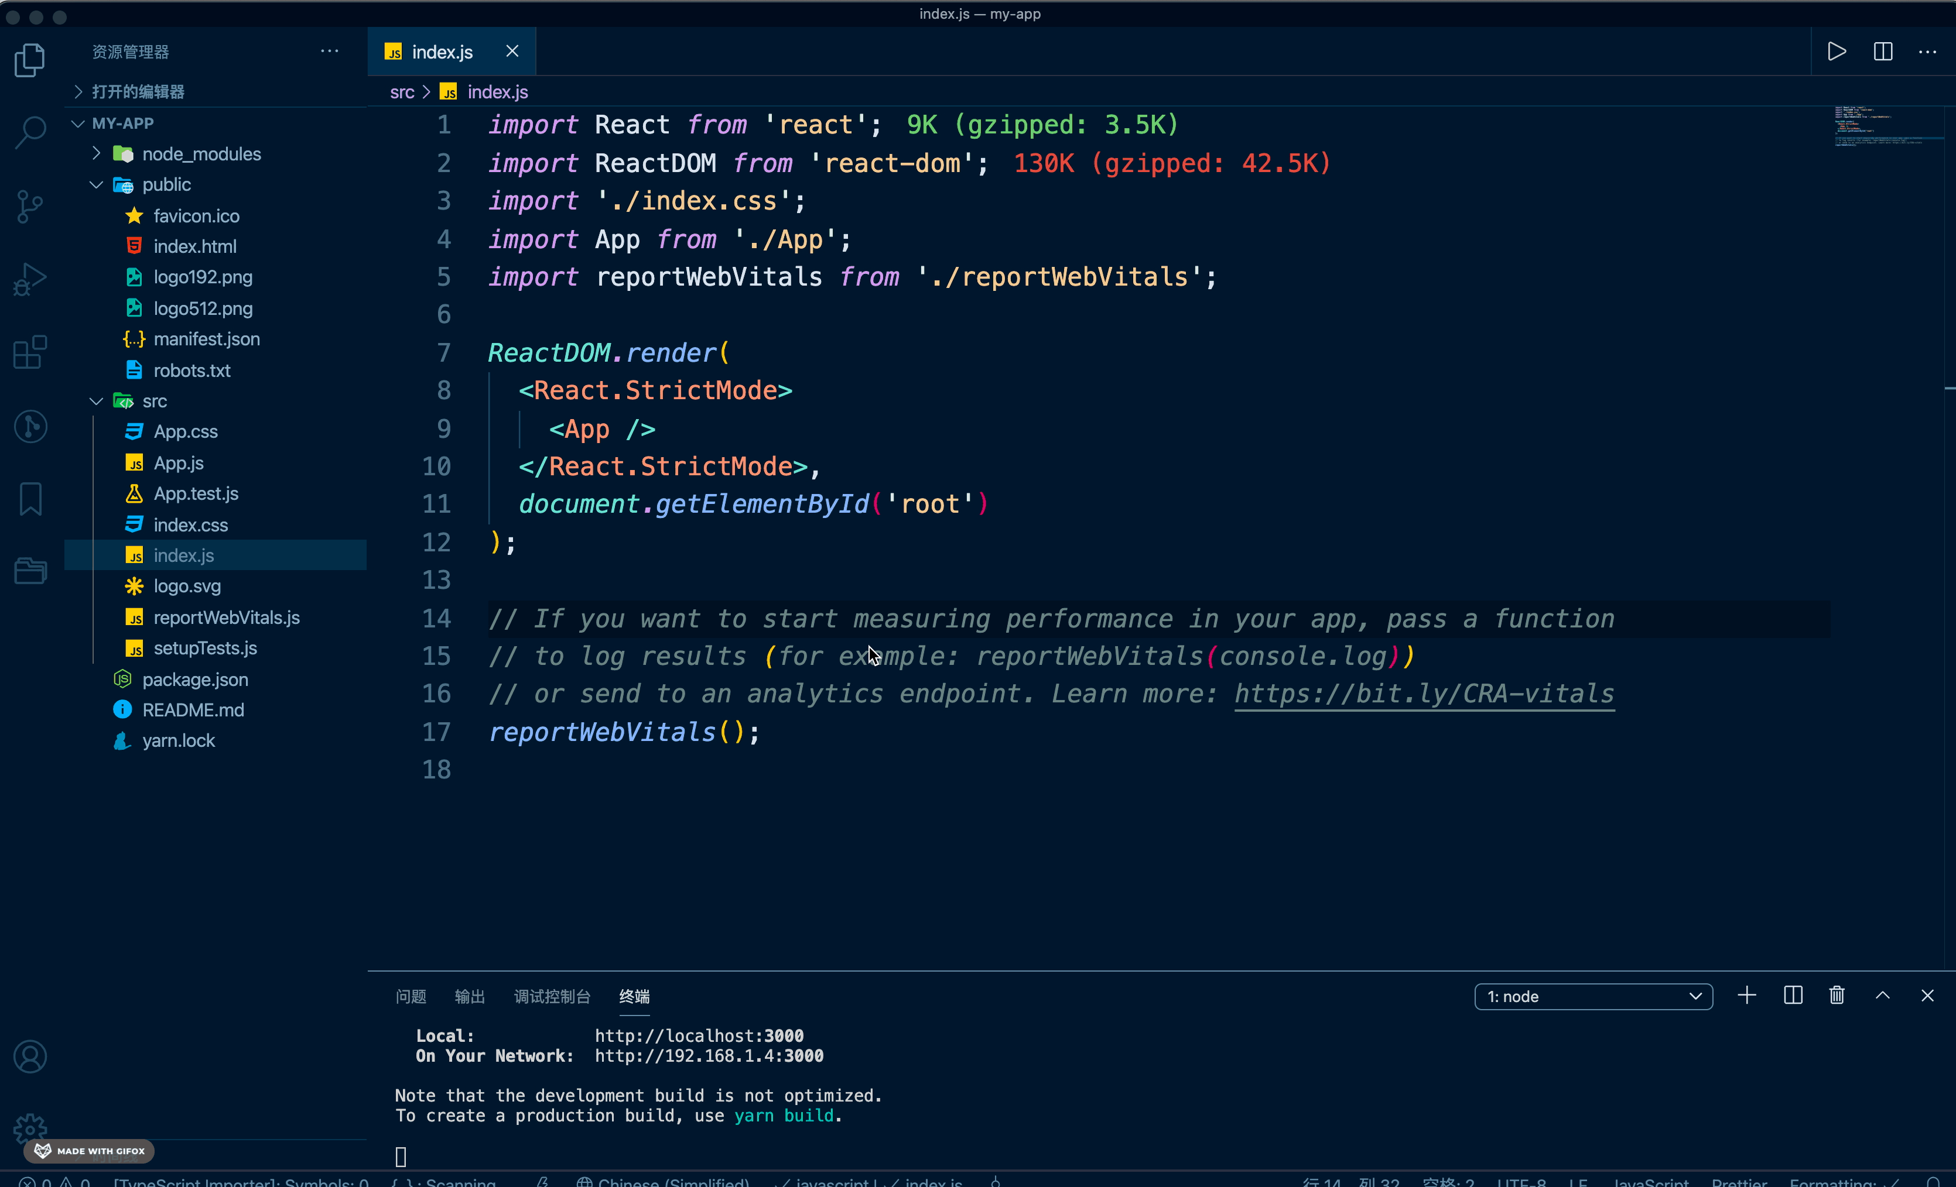
Task: Select index.js in the file tree
Action: pos(215,555)
